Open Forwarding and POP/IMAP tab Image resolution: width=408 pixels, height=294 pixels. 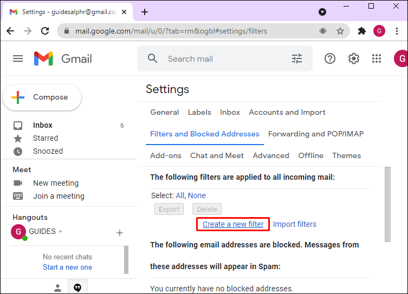[316, 134]
